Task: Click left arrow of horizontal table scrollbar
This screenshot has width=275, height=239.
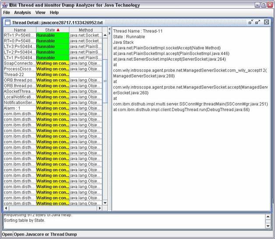Action: pyautogui.click(x=6, y=208)
